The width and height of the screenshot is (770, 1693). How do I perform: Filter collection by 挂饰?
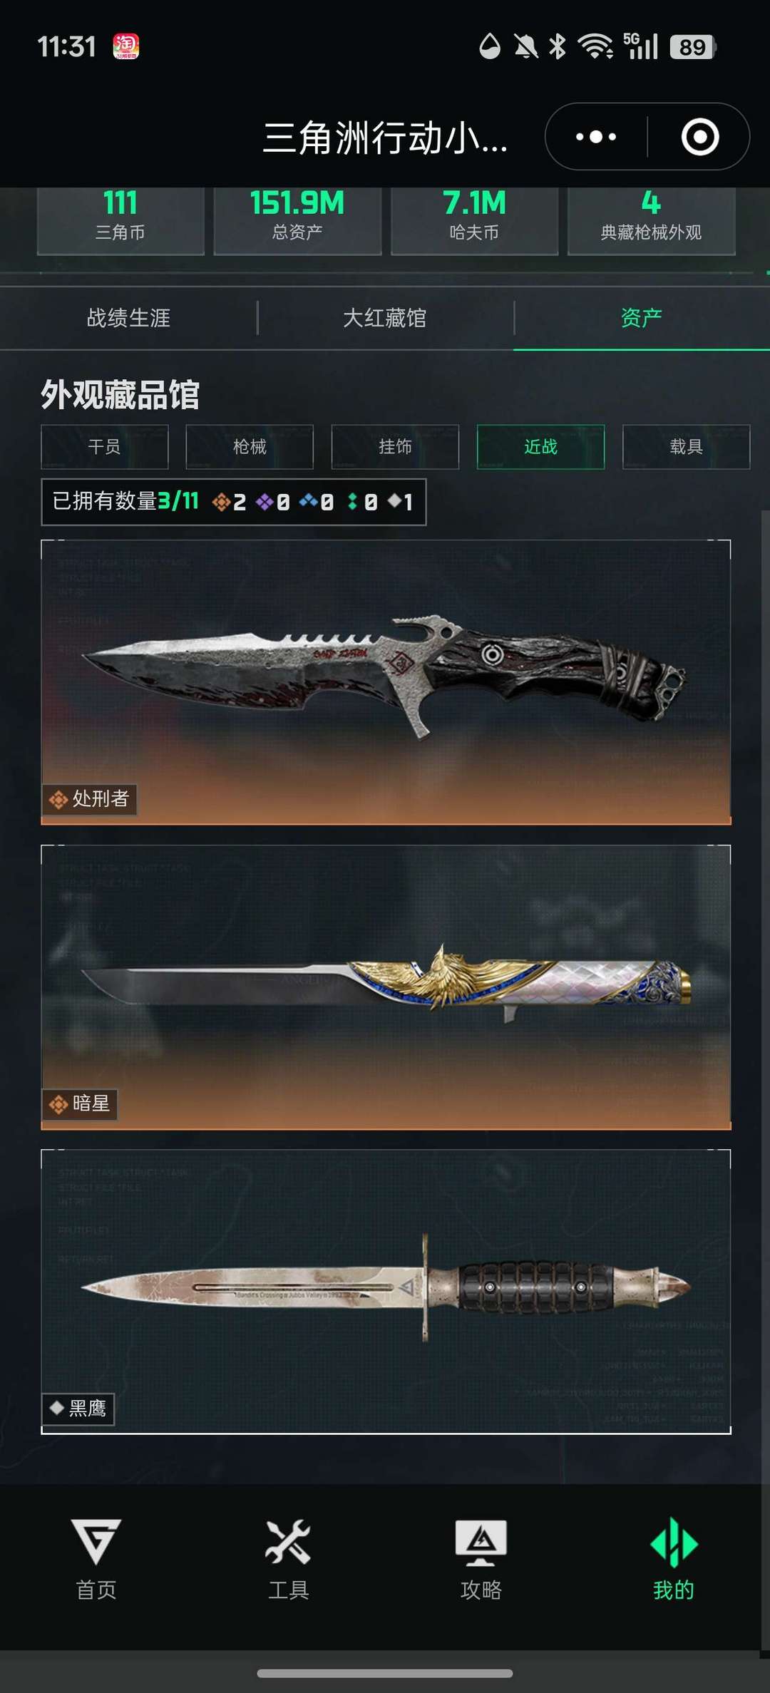click(x=395, y=447)
